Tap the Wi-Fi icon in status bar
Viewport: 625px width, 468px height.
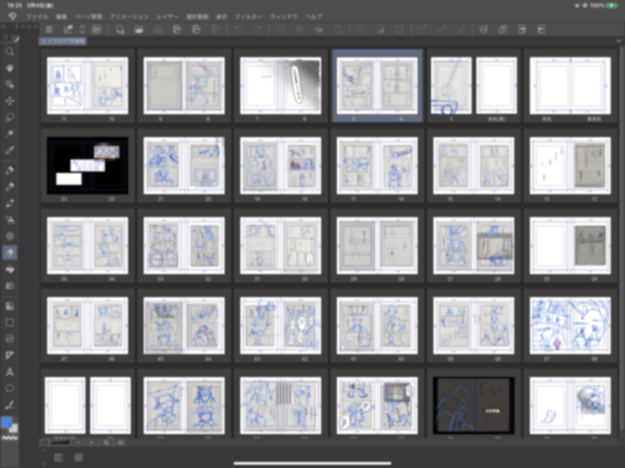point(577,5)
